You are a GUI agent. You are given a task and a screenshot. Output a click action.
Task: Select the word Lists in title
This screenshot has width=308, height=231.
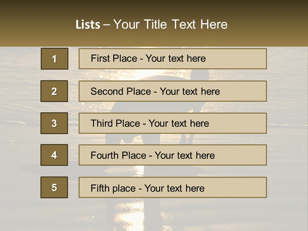click(x=88, y=25)
